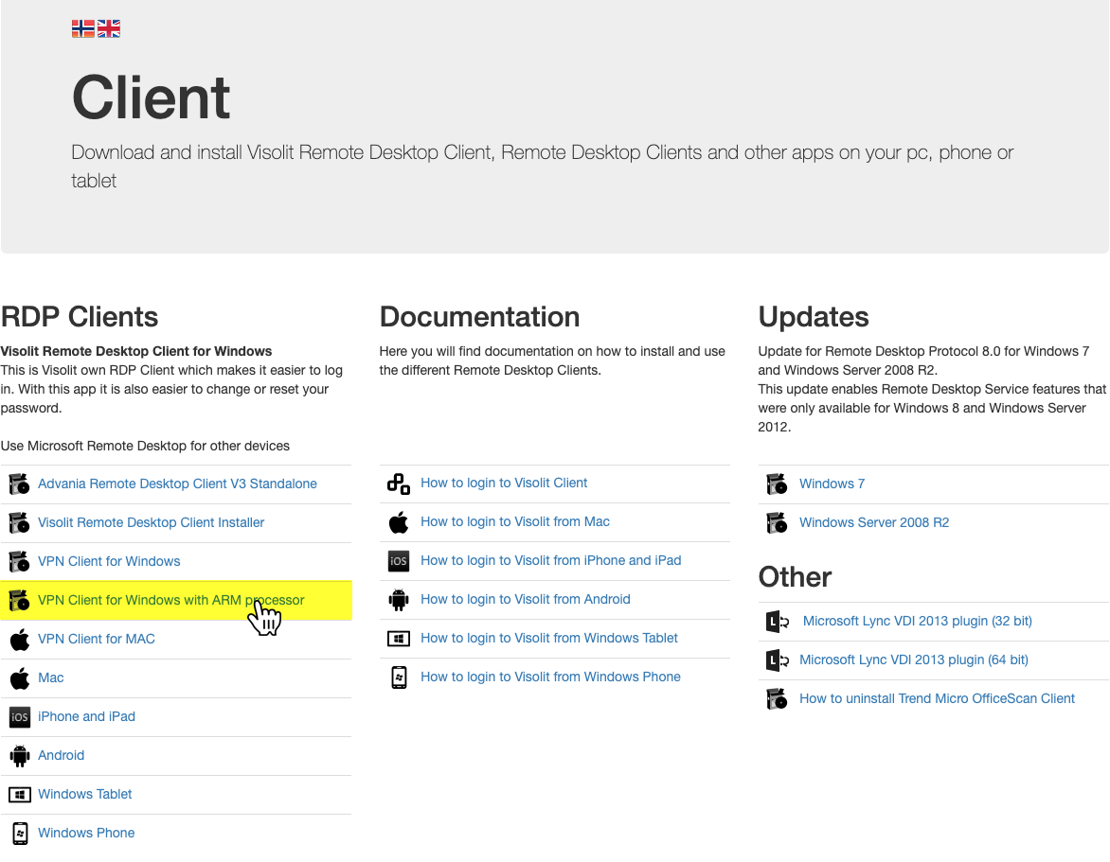Click the Android robot icon in RDP Clients list

click(x=19, y=755)
